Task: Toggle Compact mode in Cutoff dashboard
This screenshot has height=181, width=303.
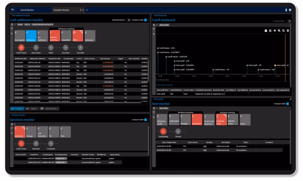Action: (288, 21)
